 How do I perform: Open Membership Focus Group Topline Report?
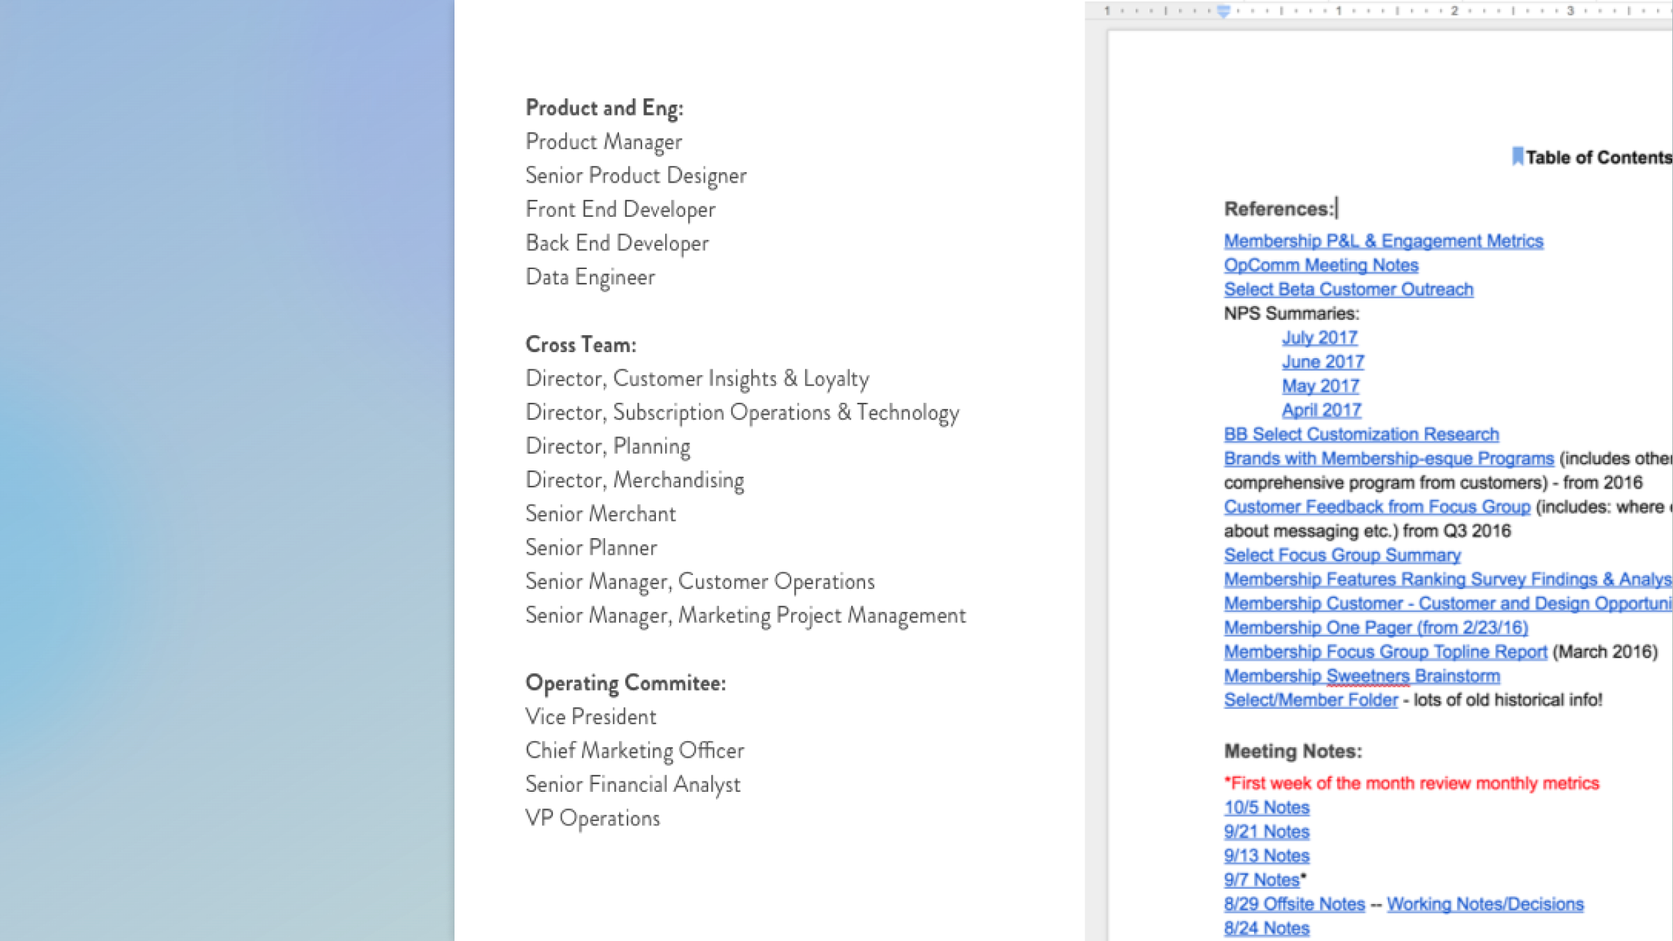(1385, 652)
